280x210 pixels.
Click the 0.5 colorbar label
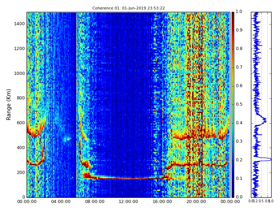pos(239,104)
